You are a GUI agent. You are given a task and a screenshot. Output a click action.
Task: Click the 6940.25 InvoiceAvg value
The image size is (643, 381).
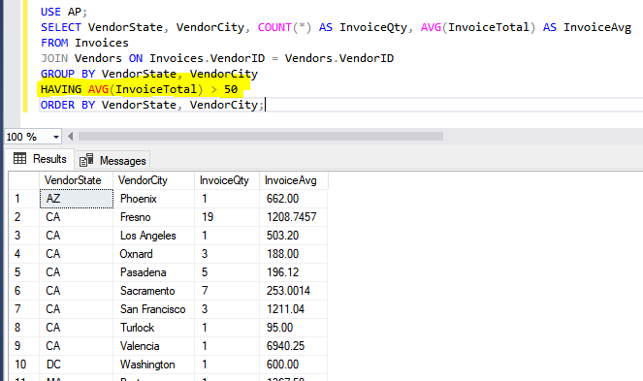[285, 346]
